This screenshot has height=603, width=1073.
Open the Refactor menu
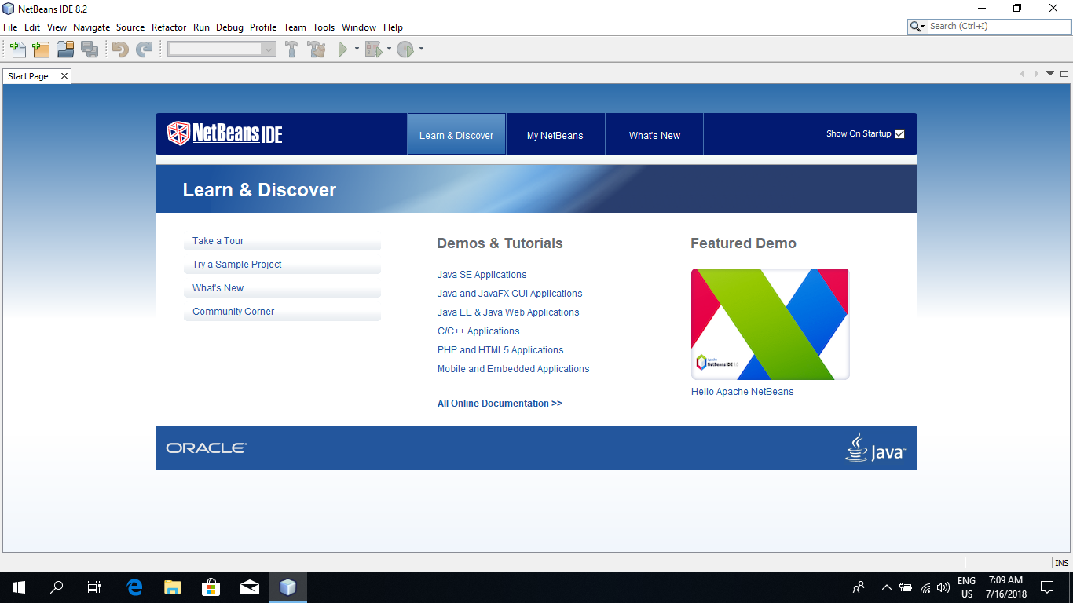tap(169, 27)
